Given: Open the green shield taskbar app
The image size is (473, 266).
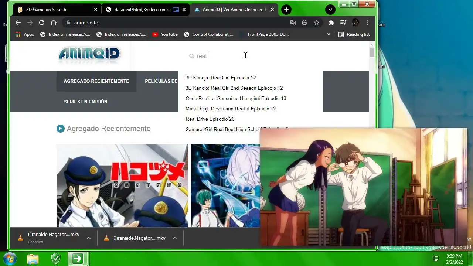Looking at the screenshot, I should [x=55, y=259].
